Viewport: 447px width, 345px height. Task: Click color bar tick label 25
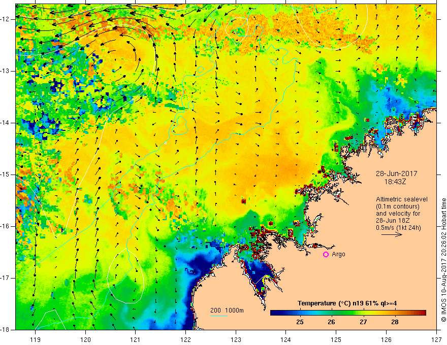pos(300,322)
